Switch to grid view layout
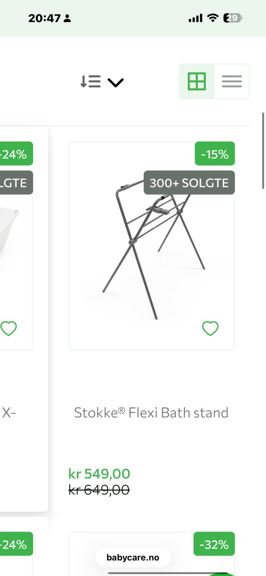Screen dimensions: 266x576 pyautogui.click(x=197, y=81)
